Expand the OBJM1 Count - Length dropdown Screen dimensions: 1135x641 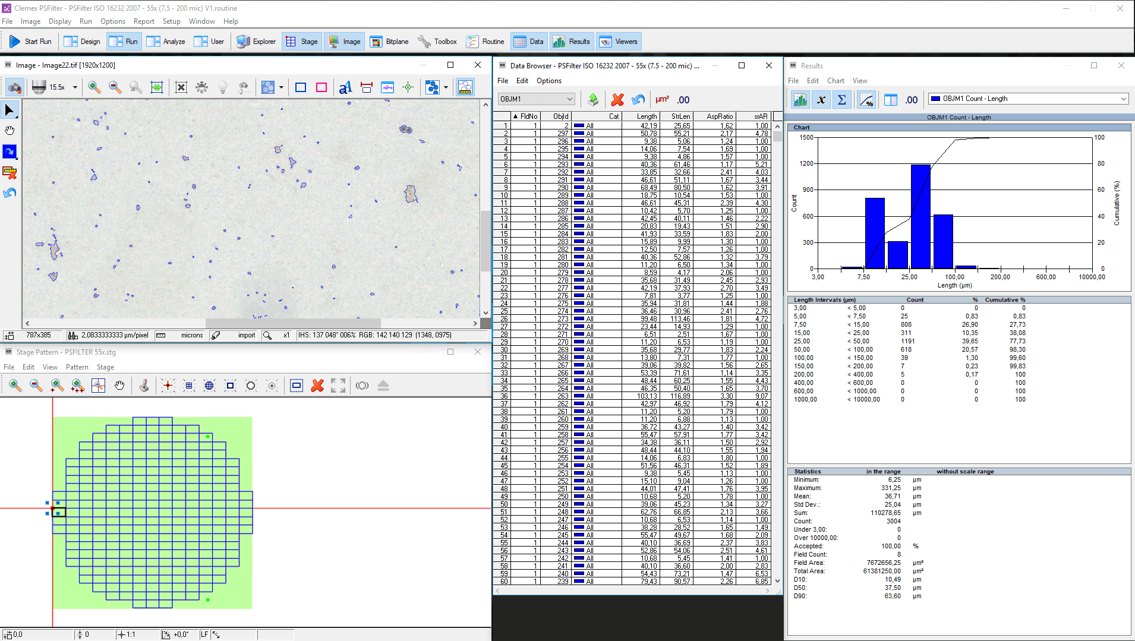[1123, 99]
